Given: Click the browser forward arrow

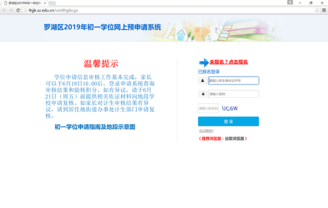Looking at the screenshot, I should (11, 10).
